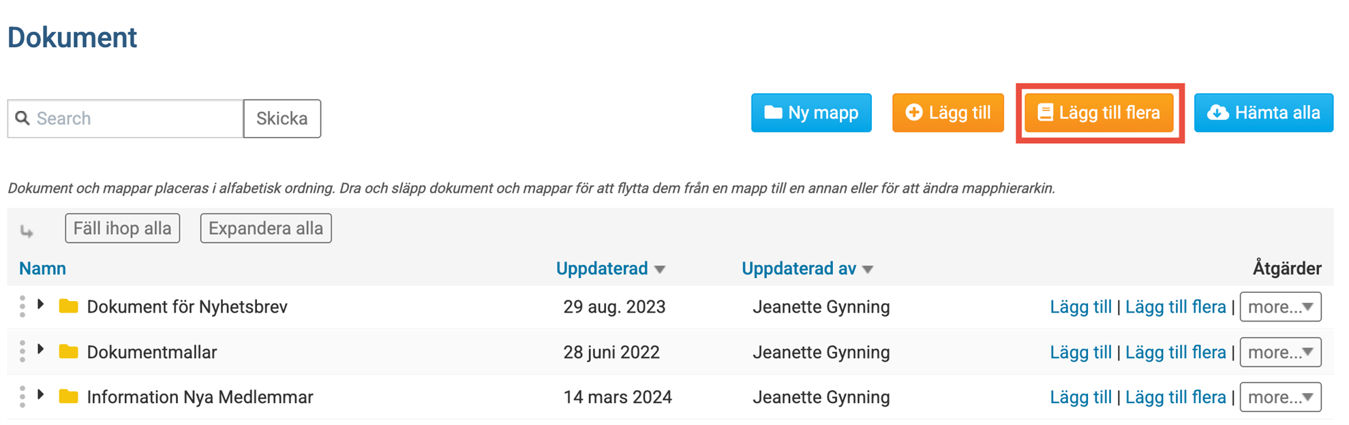Click the magnifier icon in search box
The image size is (1349, 425).
pyautogui.click(x=22, y=118)
